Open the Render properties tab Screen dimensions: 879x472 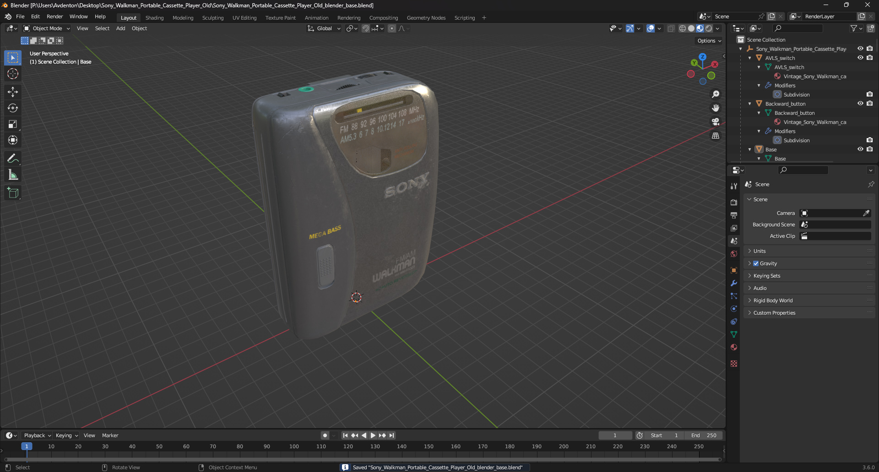[x=734, y=202]
